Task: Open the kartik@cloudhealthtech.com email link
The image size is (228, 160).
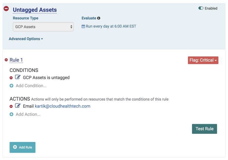Action: click(x=62, y=106)
